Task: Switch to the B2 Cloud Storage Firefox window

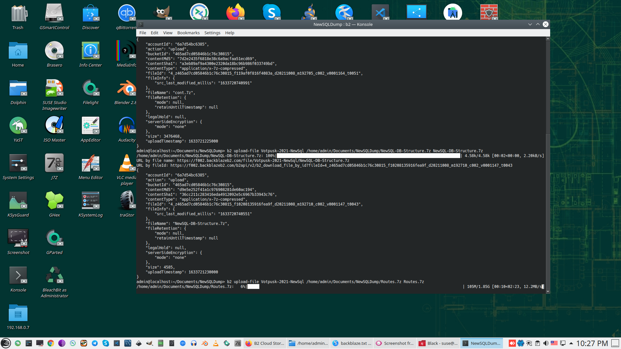Action: pyautogui.click(x=265, y=343)
